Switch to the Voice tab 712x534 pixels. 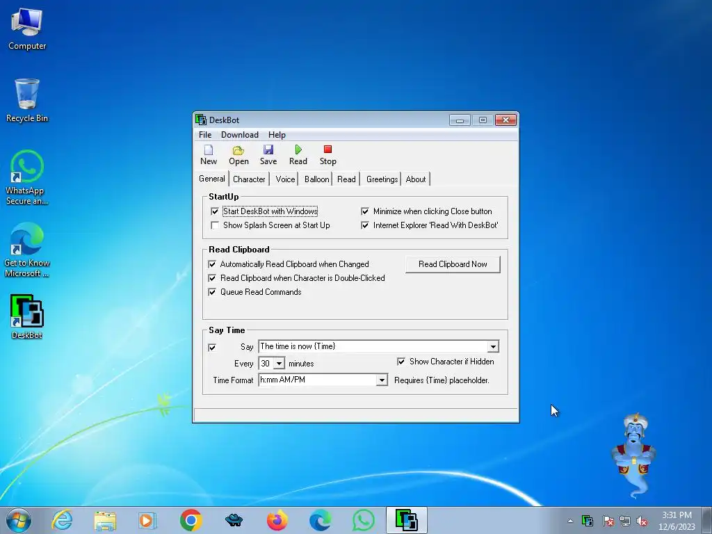[x=285, y=179]
